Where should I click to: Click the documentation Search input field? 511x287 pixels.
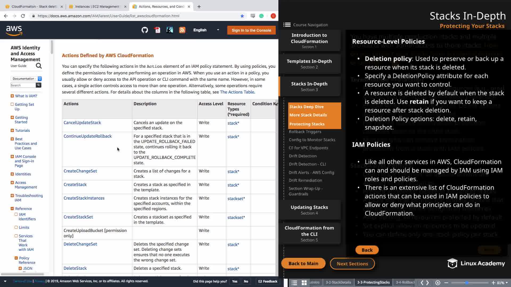[23, 85]
